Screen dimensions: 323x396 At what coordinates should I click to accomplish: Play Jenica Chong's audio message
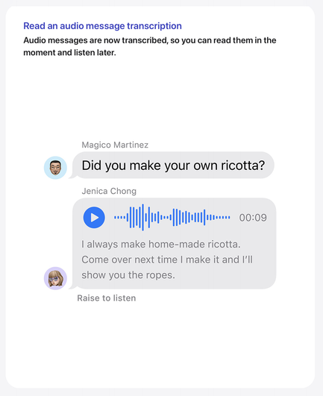click(x=94, y=218)
